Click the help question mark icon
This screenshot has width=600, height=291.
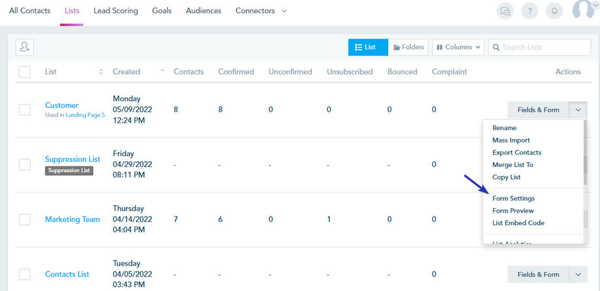(x=530, y=11)
